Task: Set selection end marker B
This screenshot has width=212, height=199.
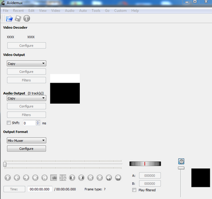Action: tap(63, 178)
